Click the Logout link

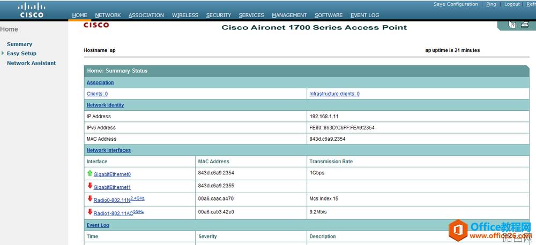click(x=512, y=4)
